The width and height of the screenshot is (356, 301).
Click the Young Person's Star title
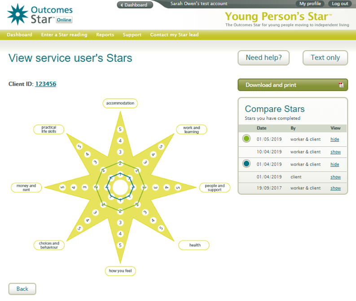[278, 17]
